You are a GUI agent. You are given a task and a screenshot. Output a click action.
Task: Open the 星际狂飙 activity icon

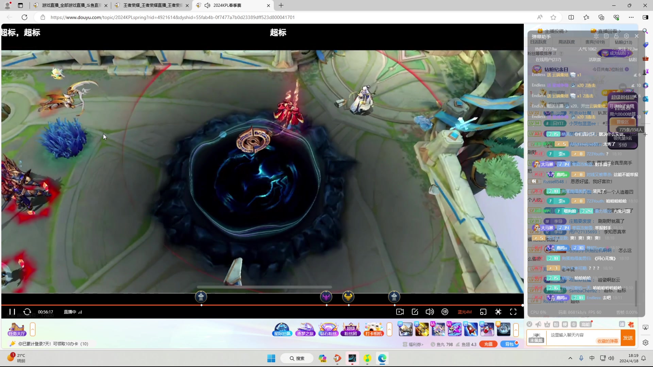point(282,329)
